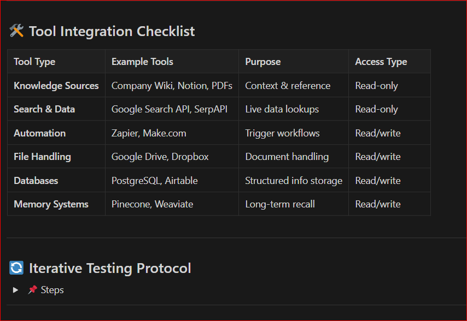
Task: Click the Memory Systems row label
Action: (51, 204)
